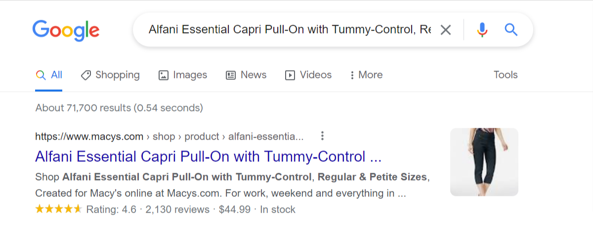
Task: Focus the search query input field
Action: coord(290,30)
